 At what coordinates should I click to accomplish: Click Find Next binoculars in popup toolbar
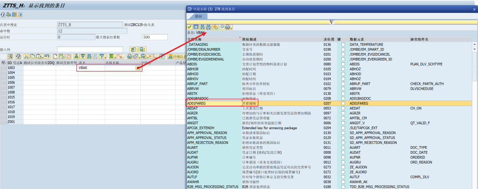(209, 27)
